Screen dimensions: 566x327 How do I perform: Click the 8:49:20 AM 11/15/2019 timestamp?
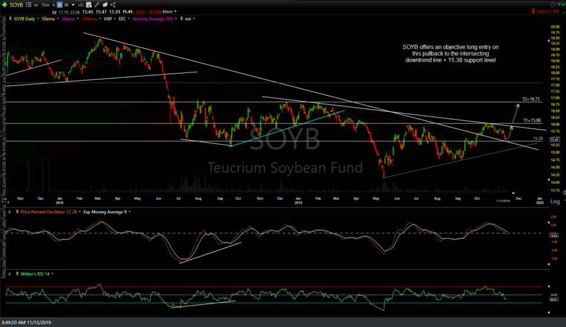point(27,322)
